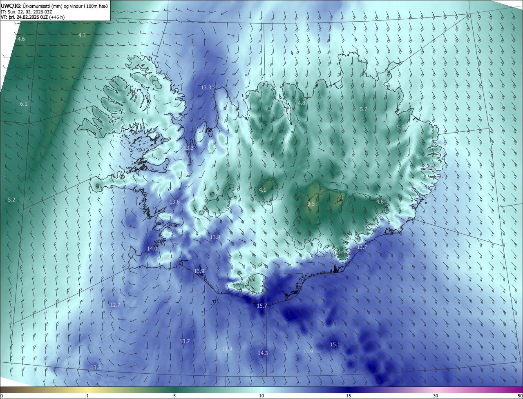Click the 11.4 value label over the sea
523x399 pixels.
227,349
